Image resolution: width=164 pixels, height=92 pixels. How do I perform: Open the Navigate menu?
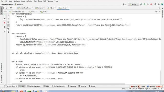[17, 1]
